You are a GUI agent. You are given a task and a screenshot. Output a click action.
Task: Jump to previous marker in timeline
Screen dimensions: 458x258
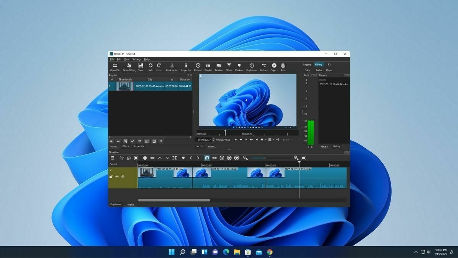pos(191,158)
